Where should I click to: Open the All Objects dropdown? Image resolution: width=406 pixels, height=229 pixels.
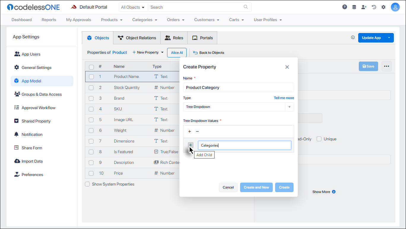(133, 7)
